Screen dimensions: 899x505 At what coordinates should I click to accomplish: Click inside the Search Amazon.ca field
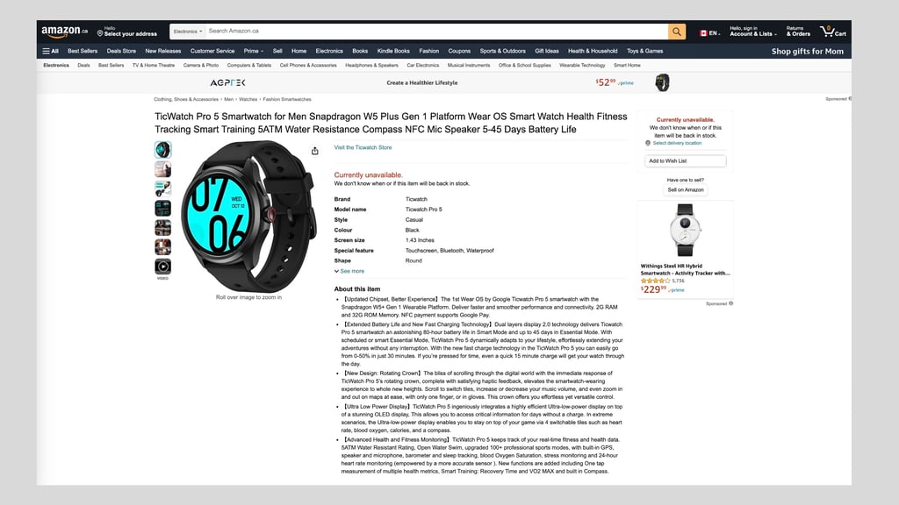pyautogui.click(x=435, y=32)
